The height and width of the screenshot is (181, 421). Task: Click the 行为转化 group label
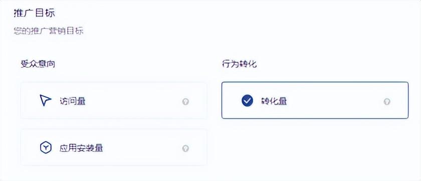tap(239, 64)
